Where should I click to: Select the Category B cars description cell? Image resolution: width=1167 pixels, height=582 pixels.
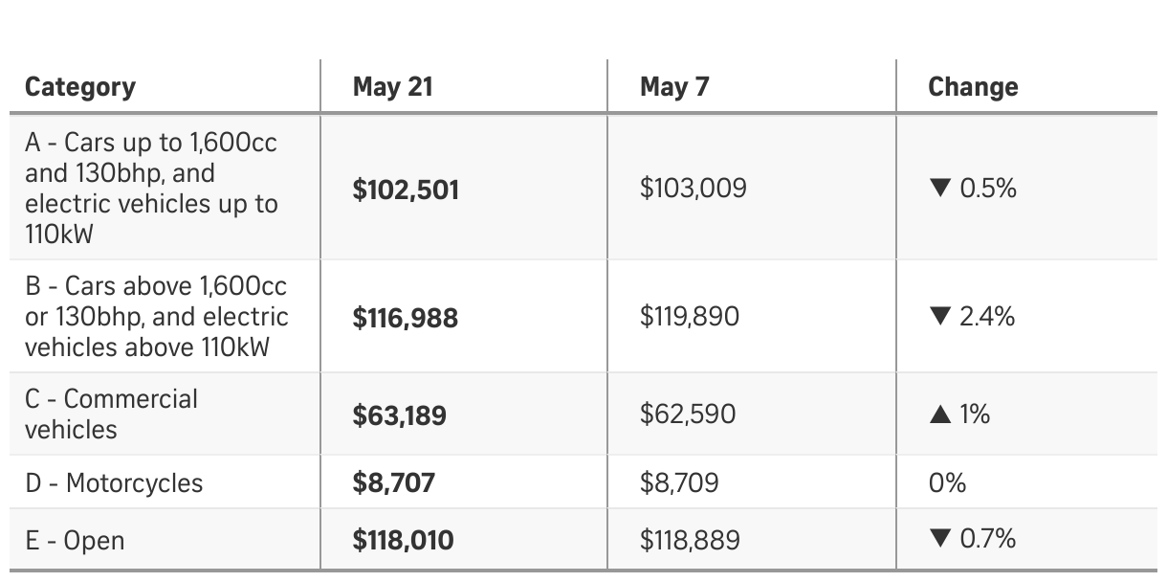pos(156,317)
